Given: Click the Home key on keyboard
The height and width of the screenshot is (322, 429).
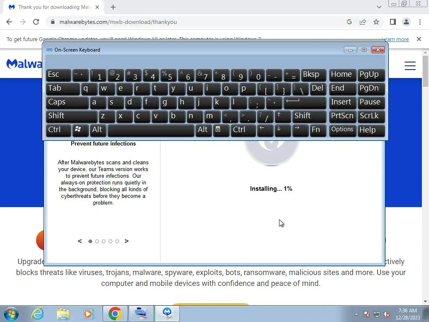Looking at the screenshot, I should [343, 75].
